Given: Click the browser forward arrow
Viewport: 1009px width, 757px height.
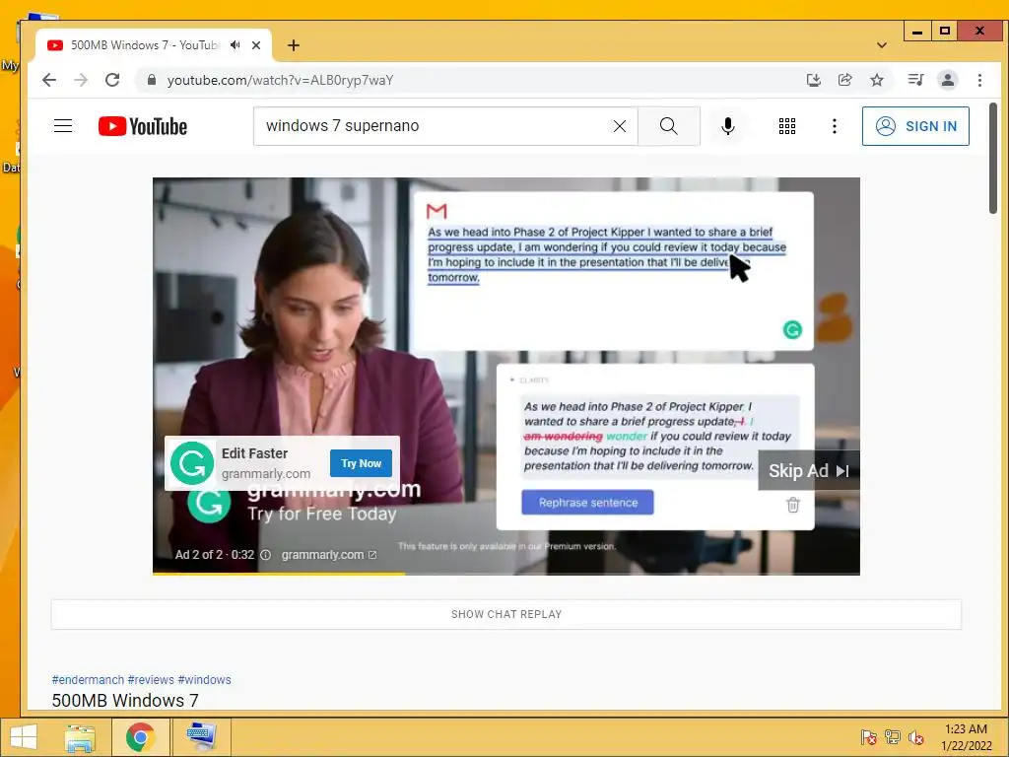Looking at the screenshot, I should (x=81, y=80).
